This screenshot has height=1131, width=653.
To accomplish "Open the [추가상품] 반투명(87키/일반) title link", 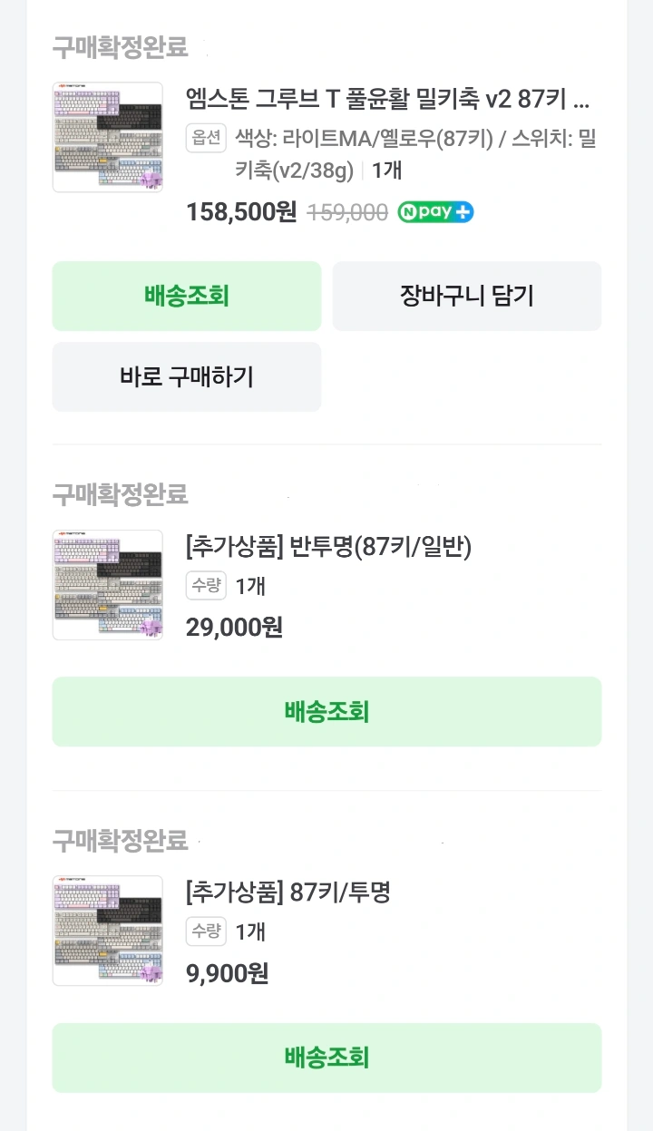I will pyautogui.click(x=328, y=547).
